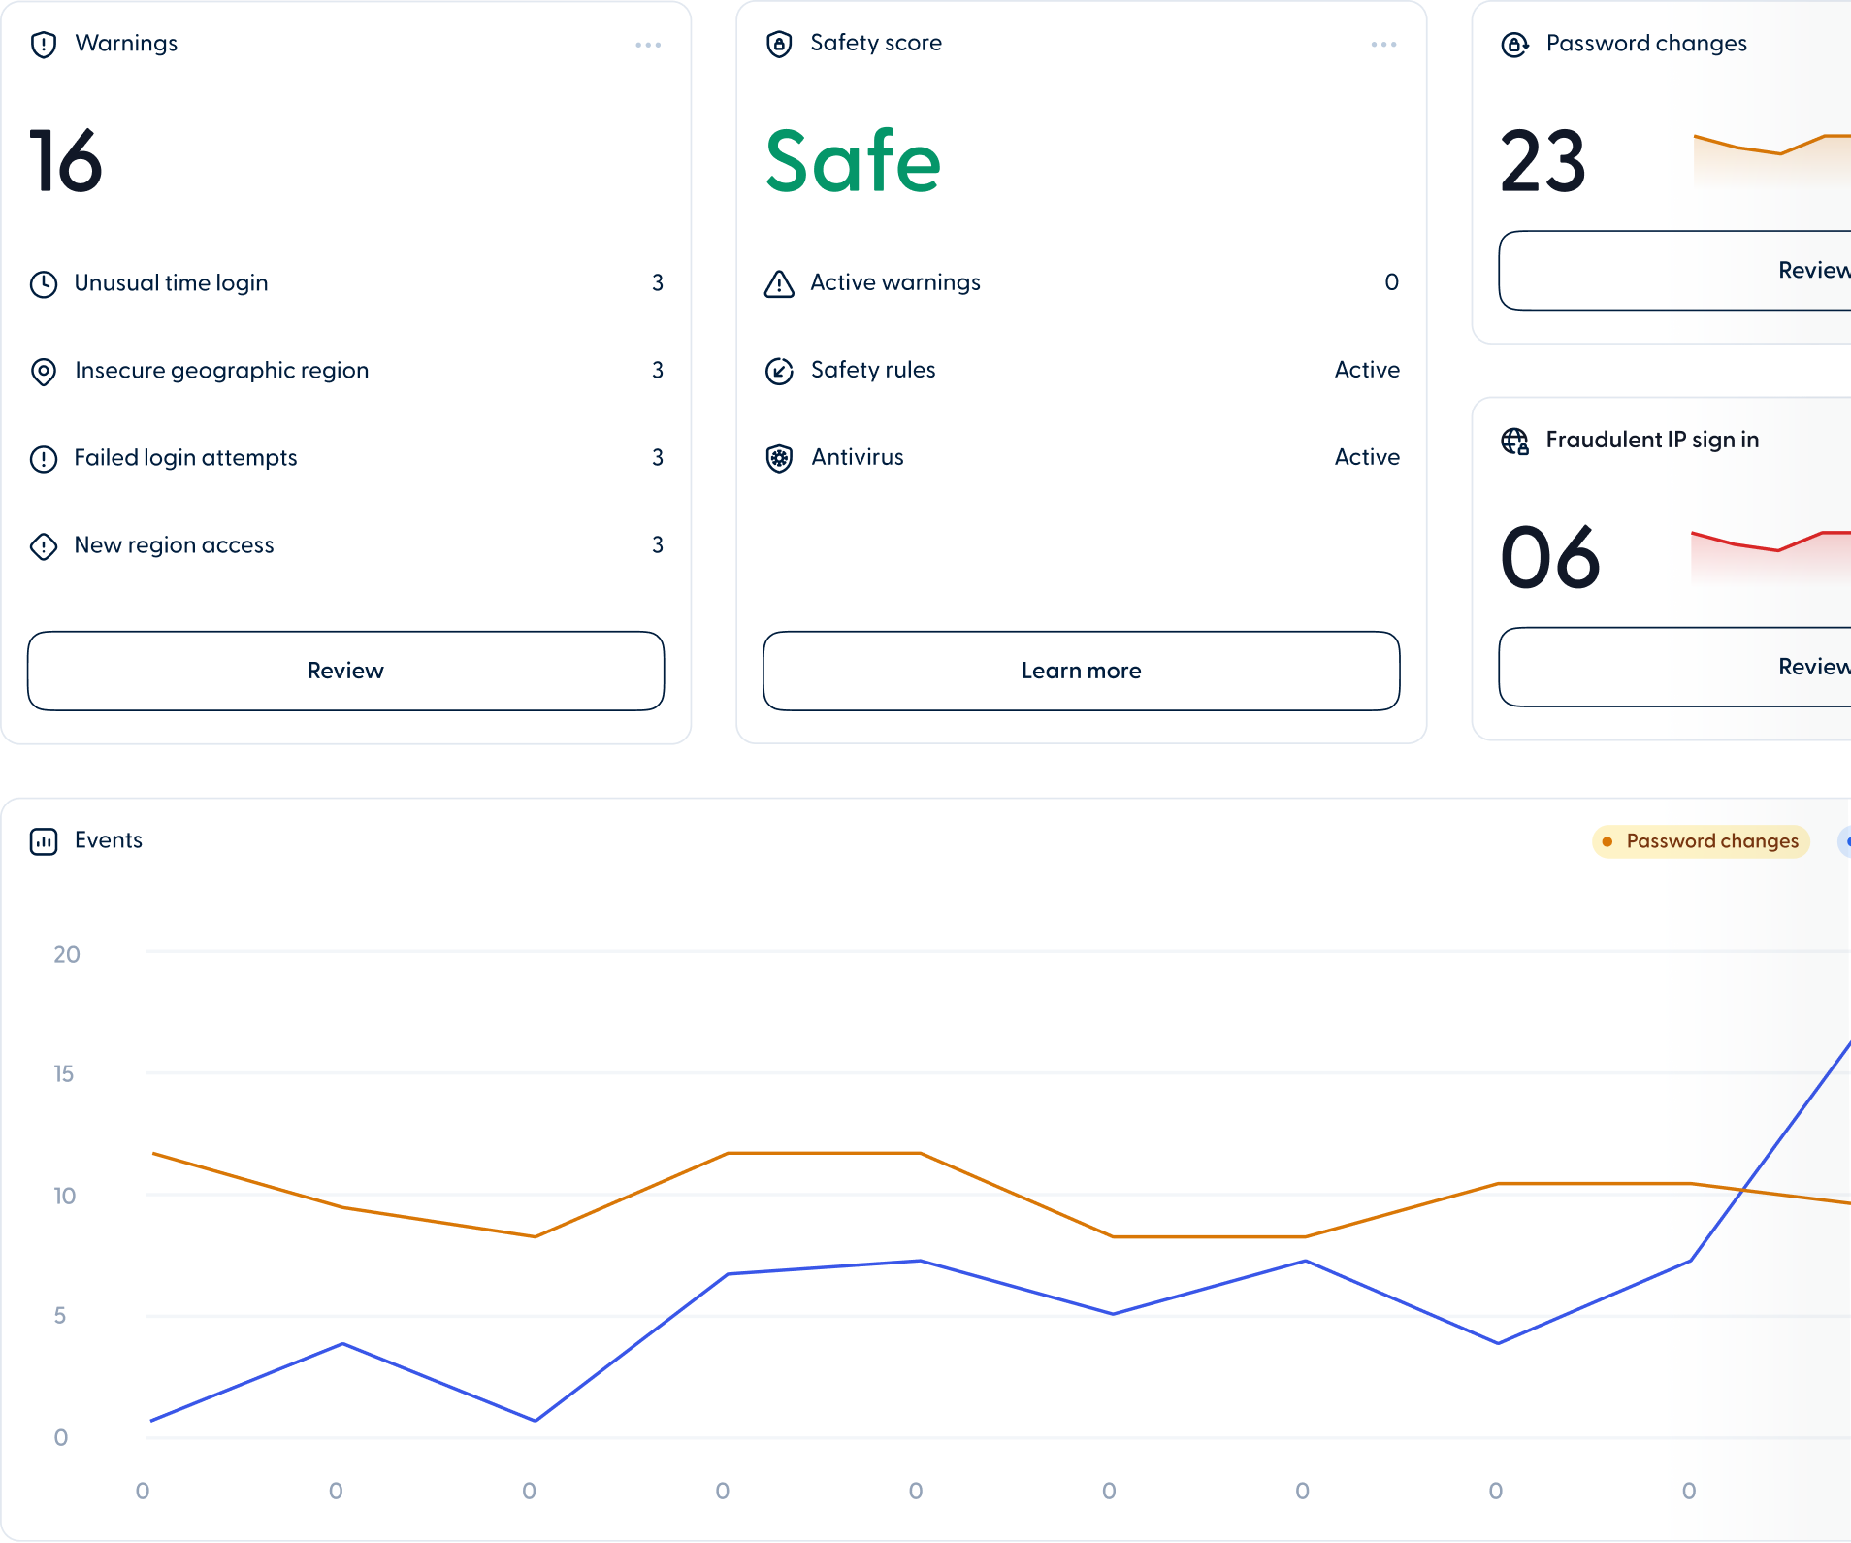1851x1543 pixels.
Task: Click the Insecure geographic region pin icon
Action: tap(44, 372)
